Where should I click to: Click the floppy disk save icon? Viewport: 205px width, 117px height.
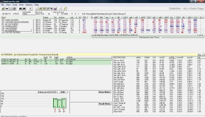11,9
